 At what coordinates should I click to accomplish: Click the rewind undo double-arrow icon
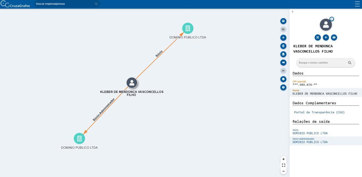pos(283,62)
